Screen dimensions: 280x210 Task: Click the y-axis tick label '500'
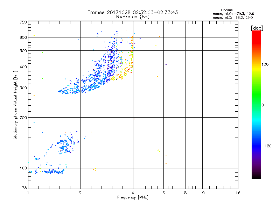(23, 51)
